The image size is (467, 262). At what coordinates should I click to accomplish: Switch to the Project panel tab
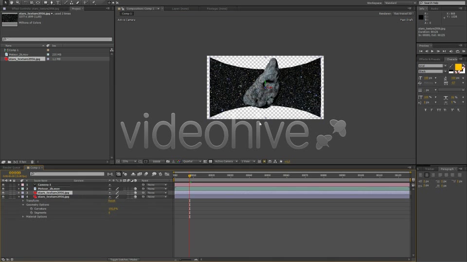(x=76, y=9)
